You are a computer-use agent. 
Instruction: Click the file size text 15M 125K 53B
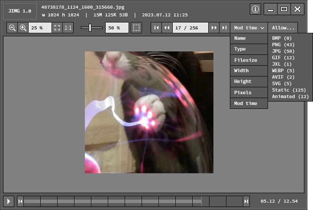110,15
